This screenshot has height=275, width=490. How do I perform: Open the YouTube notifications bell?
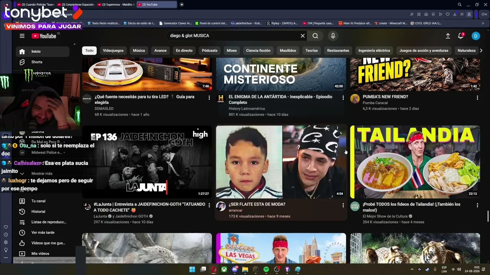461,36
